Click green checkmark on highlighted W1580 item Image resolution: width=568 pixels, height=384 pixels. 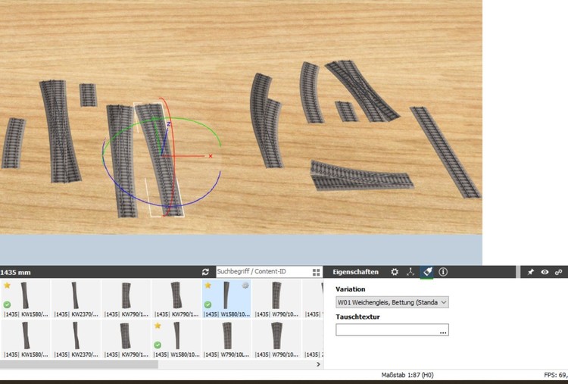click(x=208, y=304)
